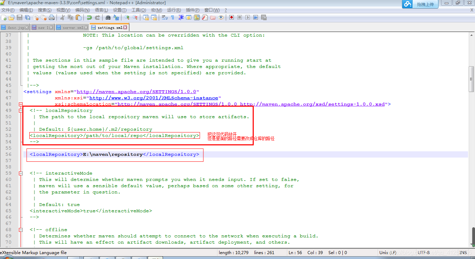Collapse the localRepository comment at line 49

coord(21,111)
